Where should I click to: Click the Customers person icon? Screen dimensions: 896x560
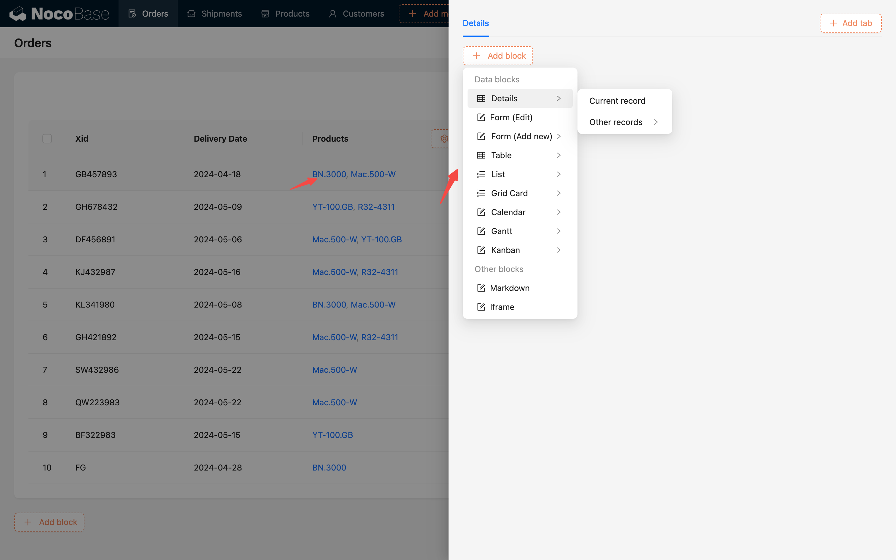click(332, 14)
